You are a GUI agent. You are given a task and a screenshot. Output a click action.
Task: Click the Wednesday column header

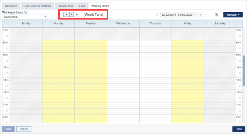(x=123, y=23)
